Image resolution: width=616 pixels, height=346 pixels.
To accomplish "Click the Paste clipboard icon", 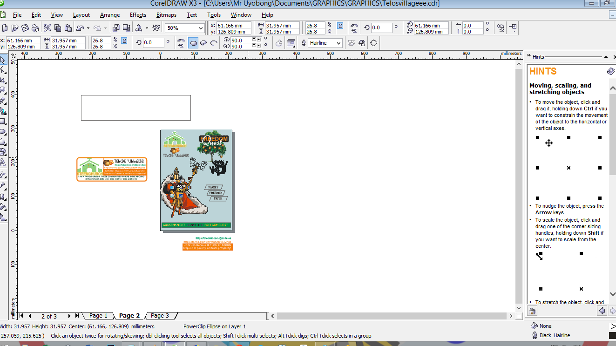I will (68, 28).
